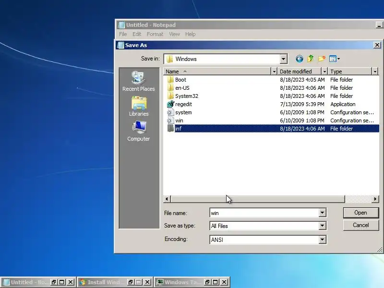Viewport: 384px width, 288px height.
Task: Open Notepad Edit menu
Action: coord(137,34)
